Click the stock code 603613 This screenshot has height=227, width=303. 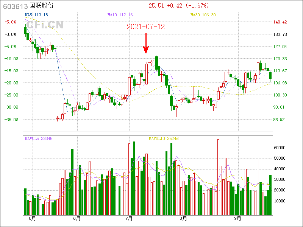point(14,6)
